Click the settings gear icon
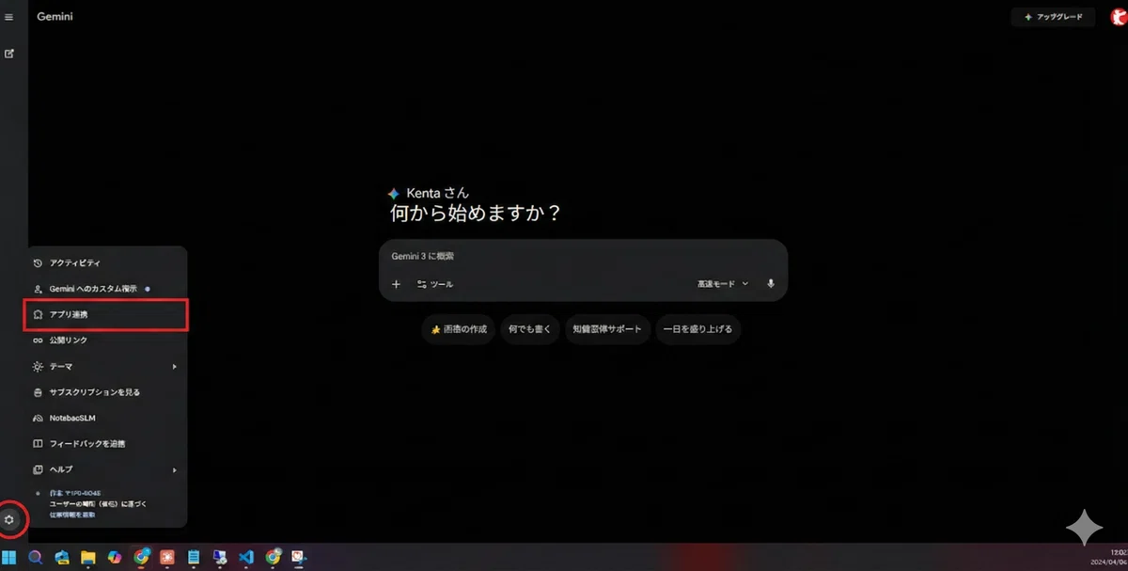This screenshot has height=571, width=1128. click(x=9, y=519)
